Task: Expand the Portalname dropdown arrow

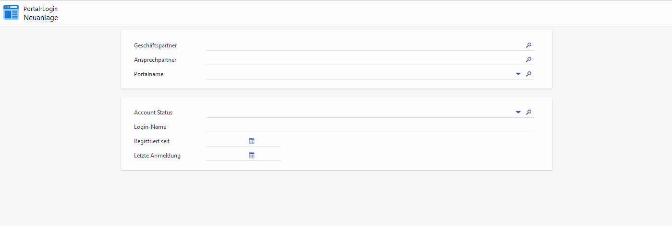Action: coord(518,74)
